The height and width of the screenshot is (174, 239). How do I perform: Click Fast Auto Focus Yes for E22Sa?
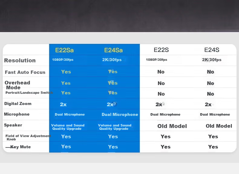pos(66,72)
